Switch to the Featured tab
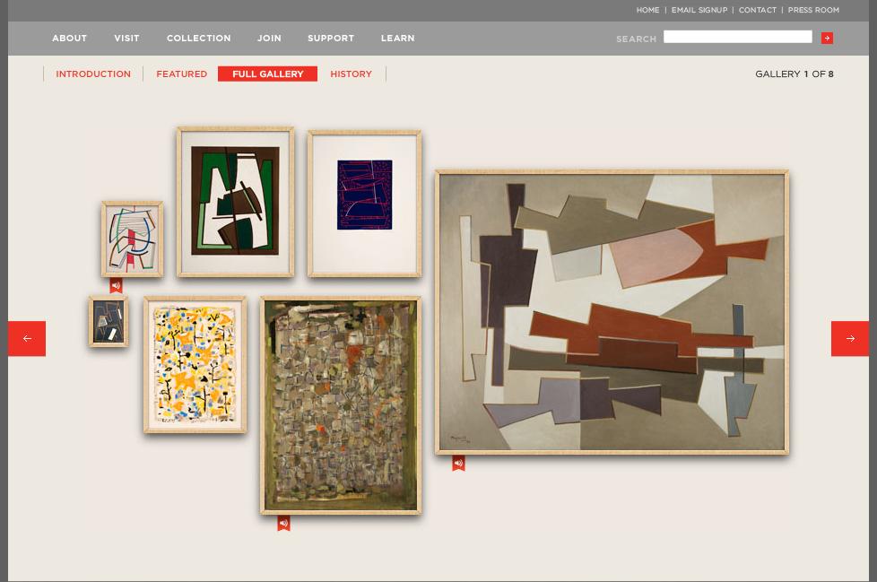This screenshot has height=582, width=877. [181, 74]
